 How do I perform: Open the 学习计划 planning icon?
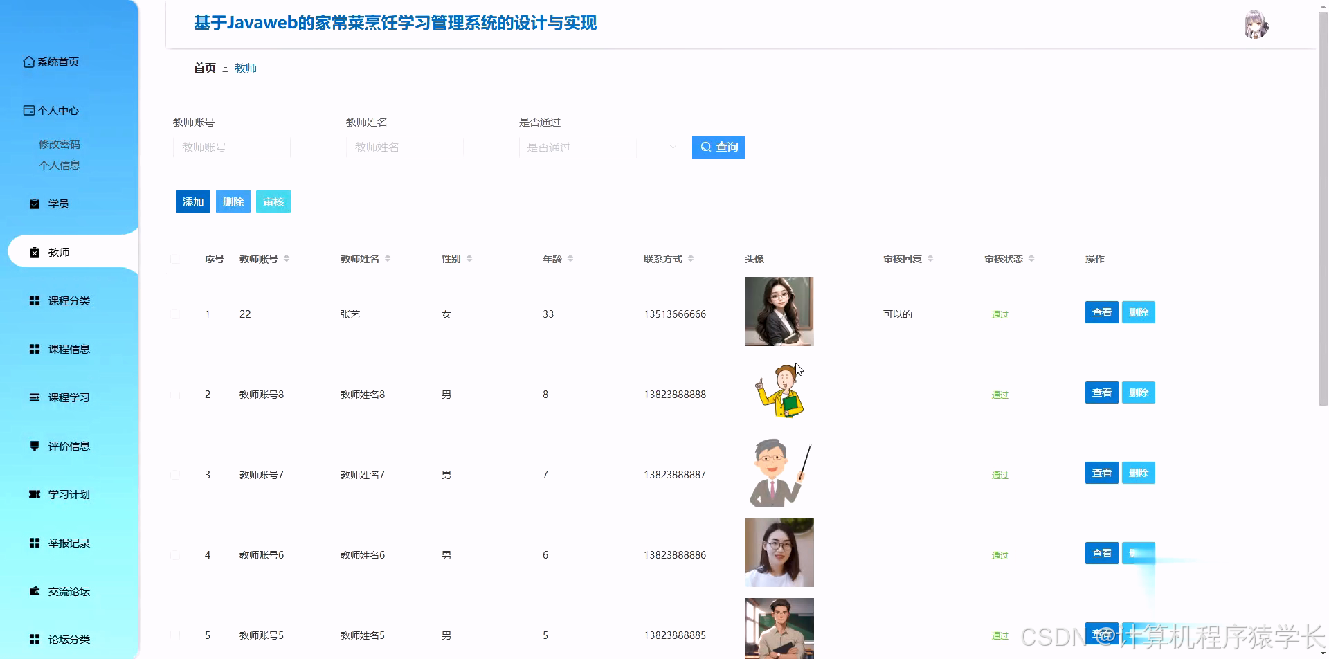[33, 494]
